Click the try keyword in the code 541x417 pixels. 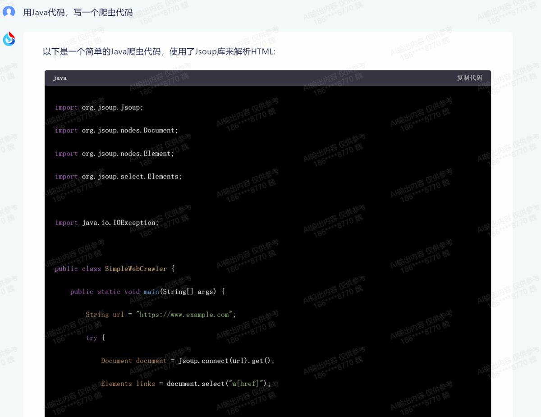click(x=92, y=338)
